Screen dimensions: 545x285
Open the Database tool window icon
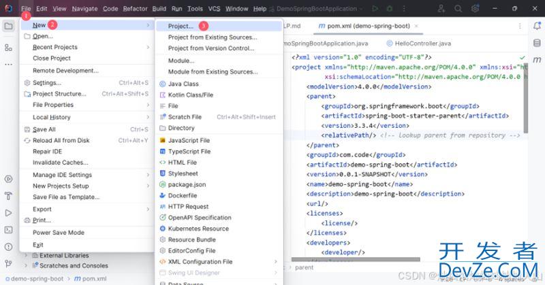pyautogui.click(x=537, y=43)
